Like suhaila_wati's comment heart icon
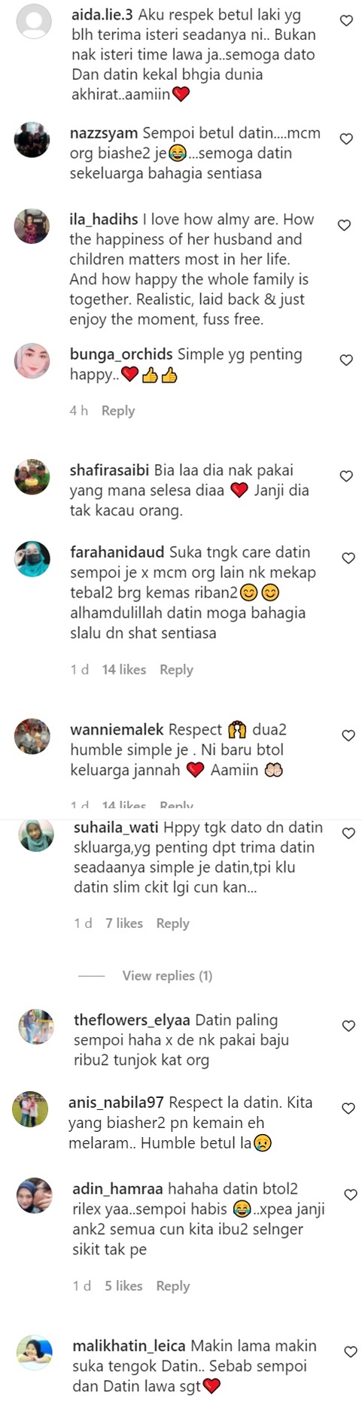The height and width of the screenshot is (1402, 362). [x=348, y=834]
